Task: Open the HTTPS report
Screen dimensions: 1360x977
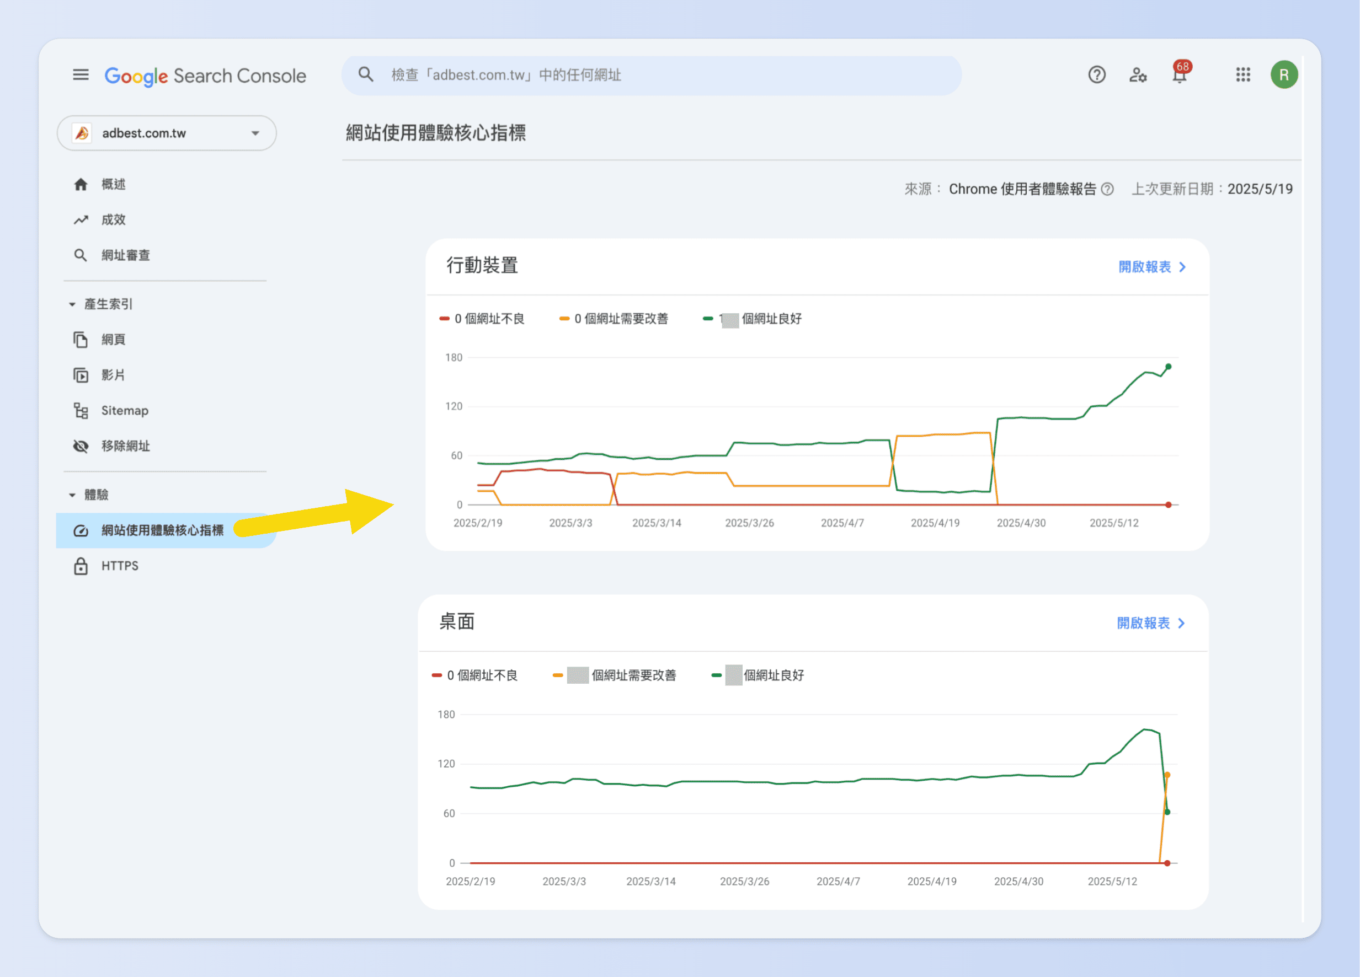Action: pos(119,566)
